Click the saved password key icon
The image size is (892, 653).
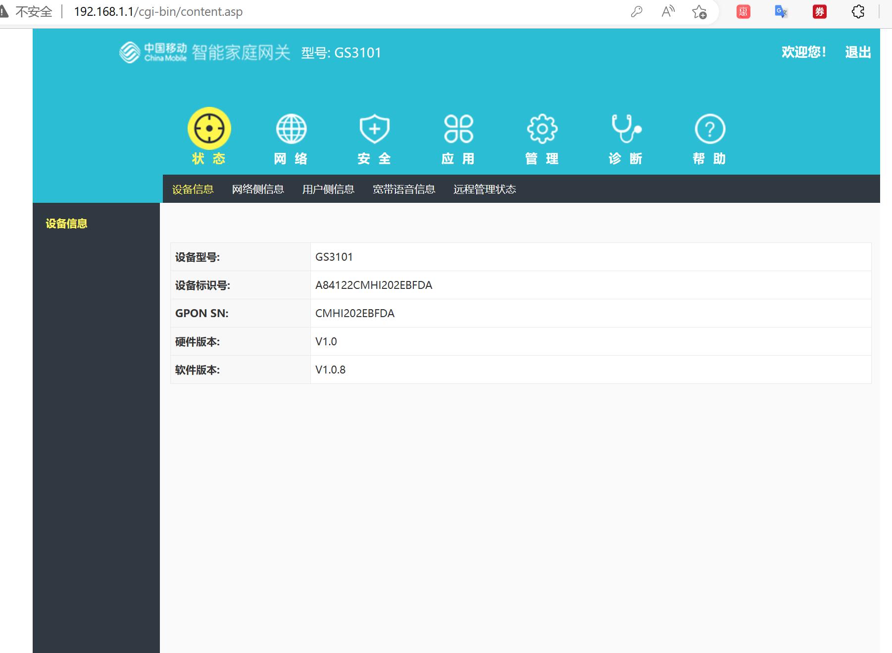[637, 11]
